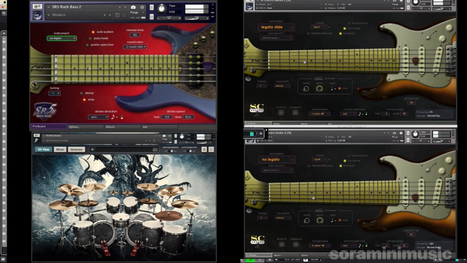The height and width of the screenshot is (263, 467).
Task: Toggle Poly Mode on the upper guitar
Action: [x=344, y=28]
